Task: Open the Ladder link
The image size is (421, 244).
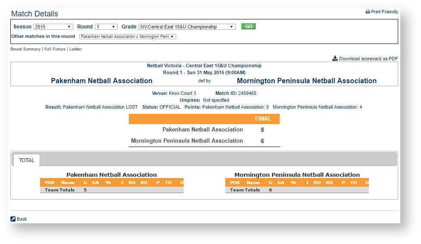Action: pyautogui.click(x=75, y=49)
